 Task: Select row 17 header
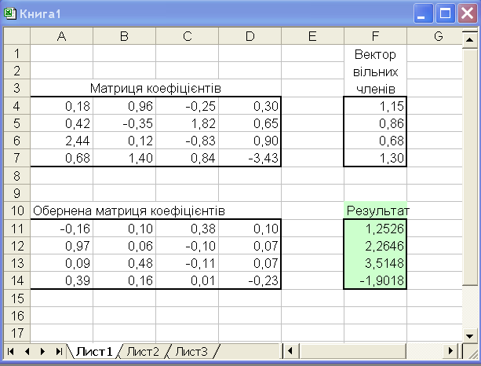click(17, 333)
